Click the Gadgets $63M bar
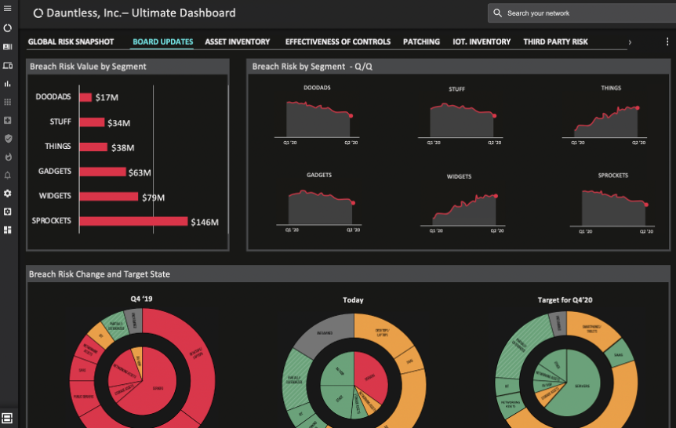The image size is (676, 428). click(103, 172)
